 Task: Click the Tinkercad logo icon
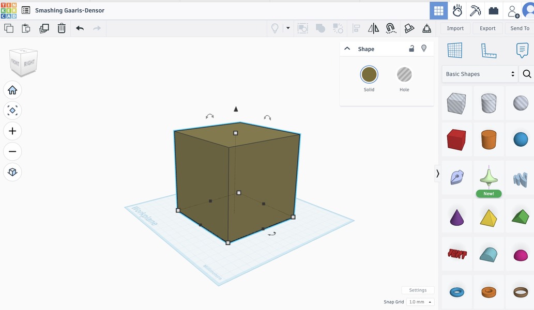point(9,10)
